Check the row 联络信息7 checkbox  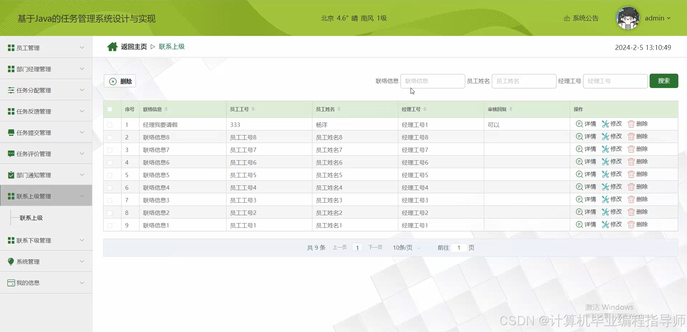tap(110, 150)
